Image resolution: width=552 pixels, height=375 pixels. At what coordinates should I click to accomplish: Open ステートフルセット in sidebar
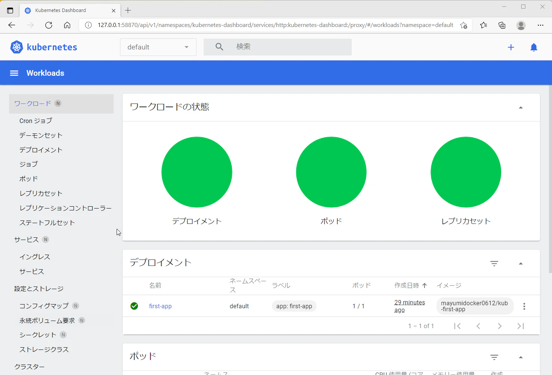47,223
